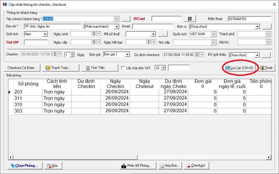
Task: Click the VAT invoice text field
Action: 179,68
